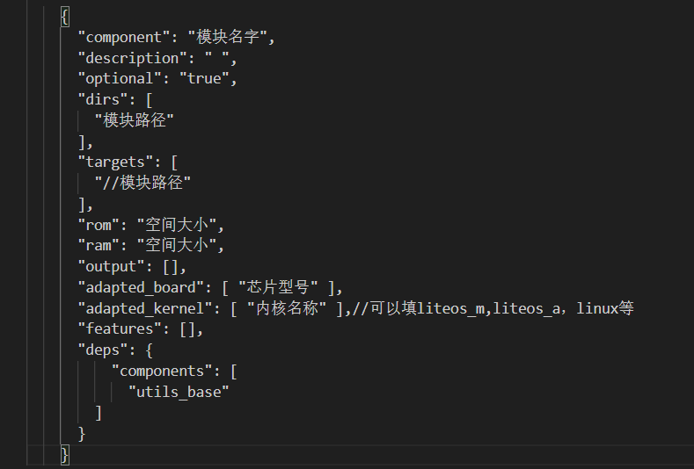Click the "ram" key

point(99,245)
